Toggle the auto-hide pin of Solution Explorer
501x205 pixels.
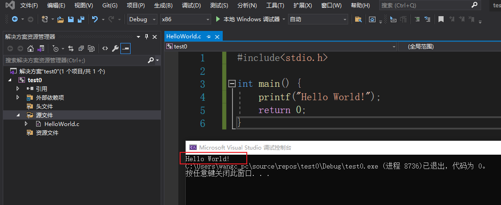(147, 36)
